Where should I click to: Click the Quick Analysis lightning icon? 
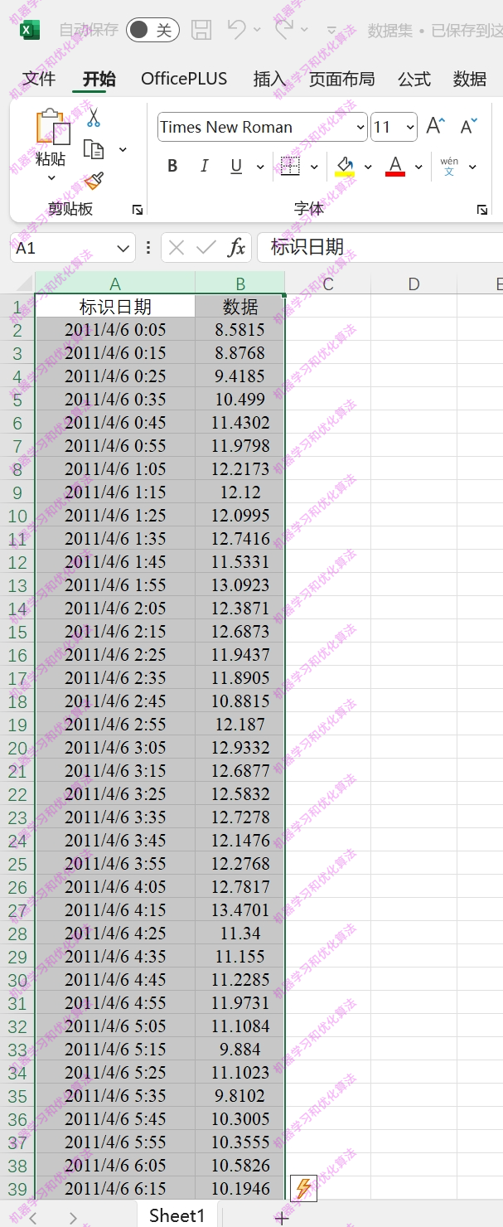pyautogui.click(x=303, y=1188)
